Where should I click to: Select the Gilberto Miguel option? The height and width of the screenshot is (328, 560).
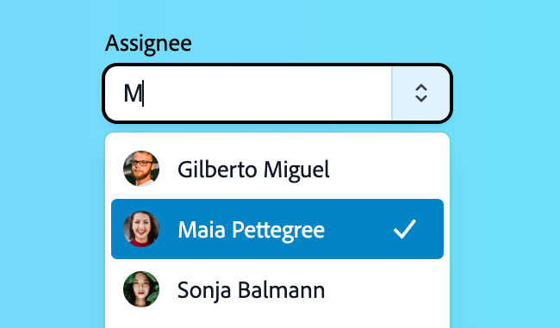277,169
